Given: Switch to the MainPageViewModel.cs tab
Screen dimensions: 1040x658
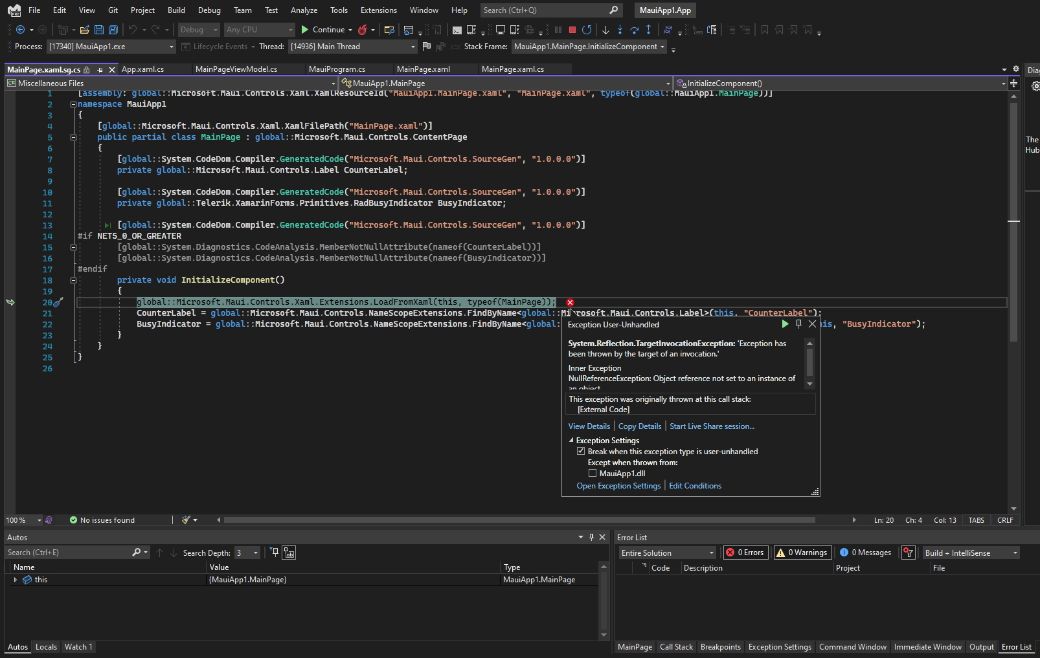Looking at the screenshot, I should click(x=236, y=69).
